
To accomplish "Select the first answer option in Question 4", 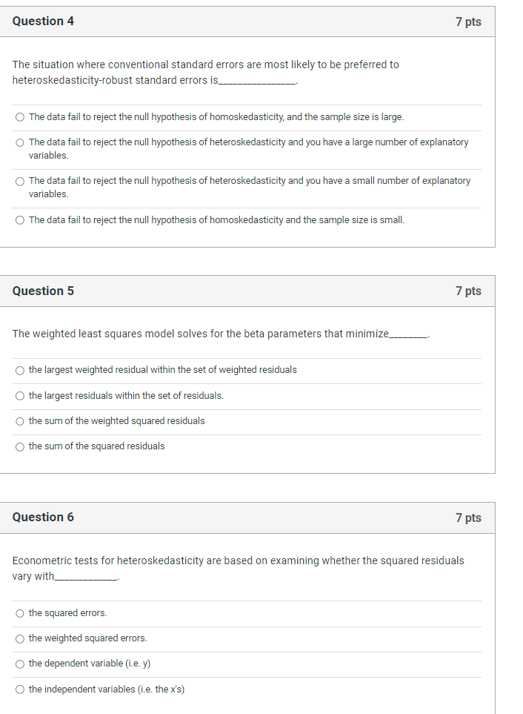I will click(x=19, y=117).
